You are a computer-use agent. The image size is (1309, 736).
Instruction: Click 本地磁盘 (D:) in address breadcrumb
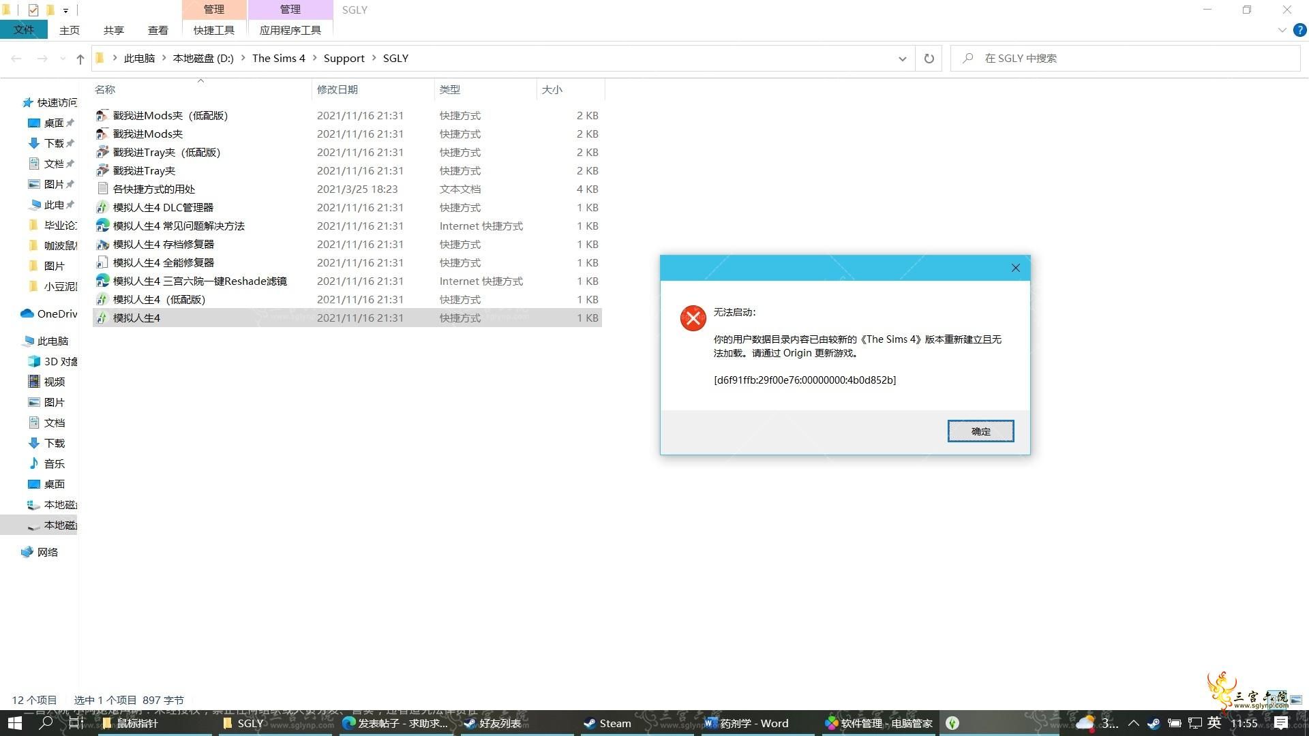pos(203,59)
